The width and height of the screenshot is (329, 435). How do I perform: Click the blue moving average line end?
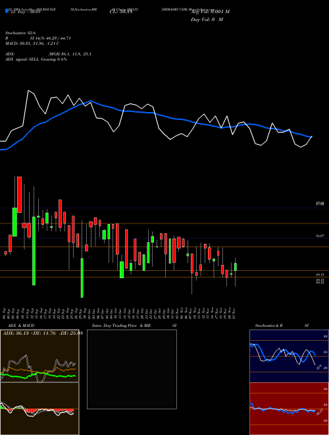pos(311,136)
